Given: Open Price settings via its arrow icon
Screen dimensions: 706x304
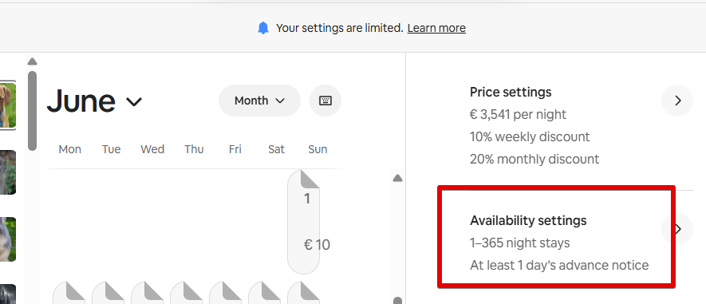Looking at the screenshot, I should (677, 101).
